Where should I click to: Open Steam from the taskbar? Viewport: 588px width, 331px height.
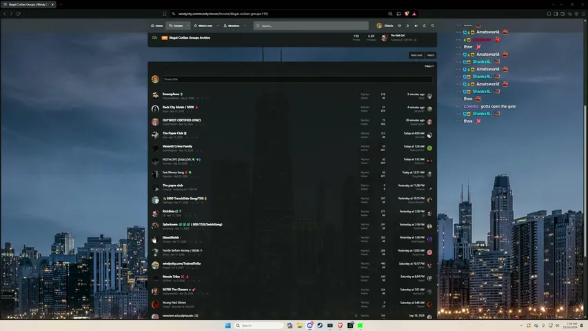click(320, 325)
